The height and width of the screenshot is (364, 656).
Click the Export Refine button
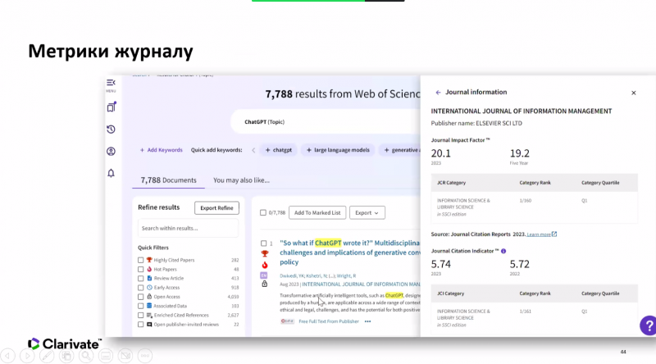(216, 208)
